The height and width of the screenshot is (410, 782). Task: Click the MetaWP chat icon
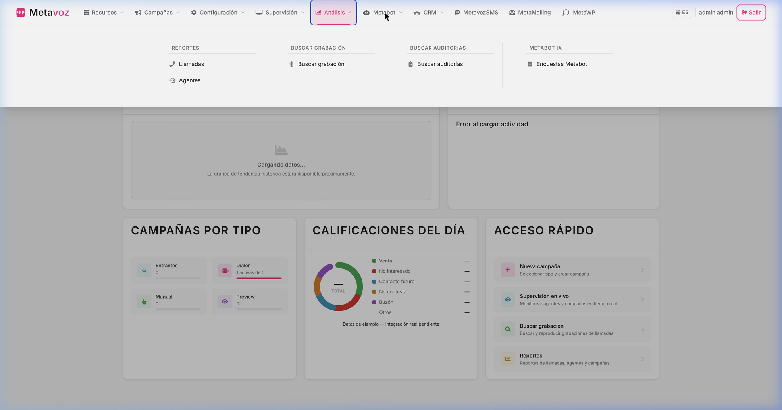pyautogui.click(x=566, y=13)
